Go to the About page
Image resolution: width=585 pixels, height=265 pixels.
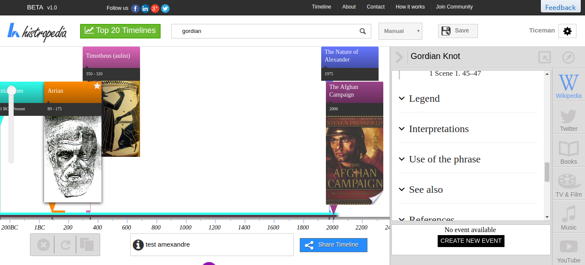click(349, 7)
